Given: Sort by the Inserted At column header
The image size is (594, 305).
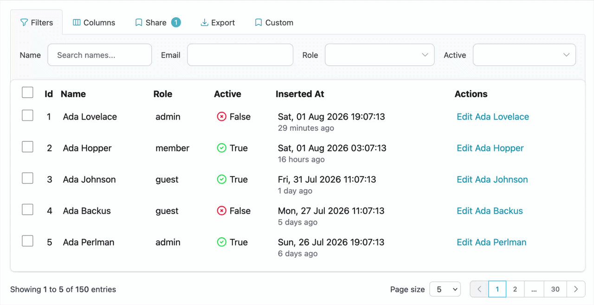Looking at the screenshot, I should [300, 94].
